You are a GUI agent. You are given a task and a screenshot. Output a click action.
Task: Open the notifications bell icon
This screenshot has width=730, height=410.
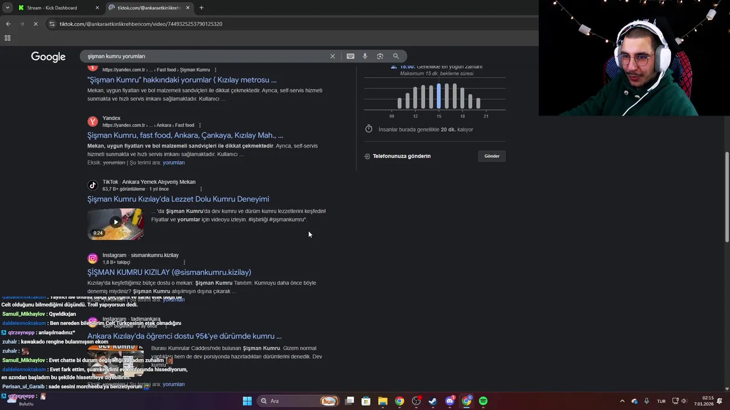(x=720, y=401)
